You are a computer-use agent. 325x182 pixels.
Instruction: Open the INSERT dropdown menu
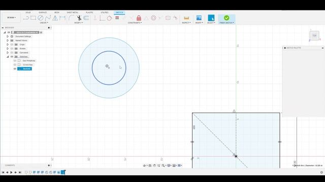coord(199,23)
